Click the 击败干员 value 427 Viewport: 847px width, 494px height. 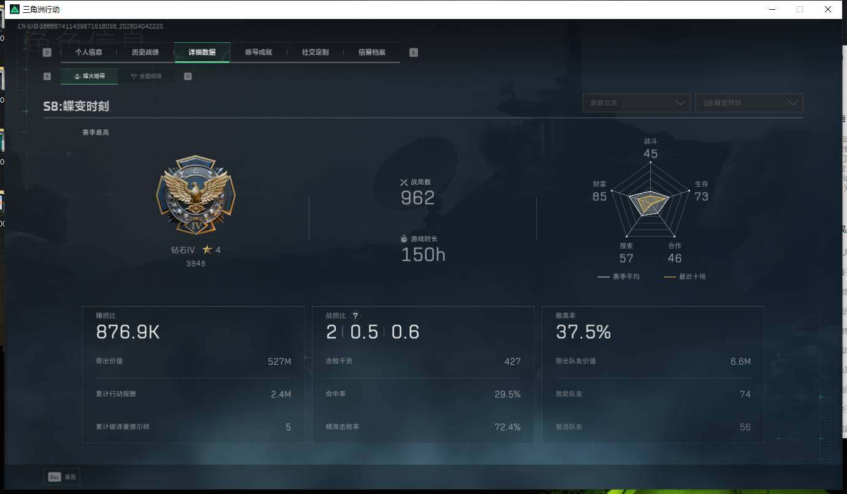512,361
